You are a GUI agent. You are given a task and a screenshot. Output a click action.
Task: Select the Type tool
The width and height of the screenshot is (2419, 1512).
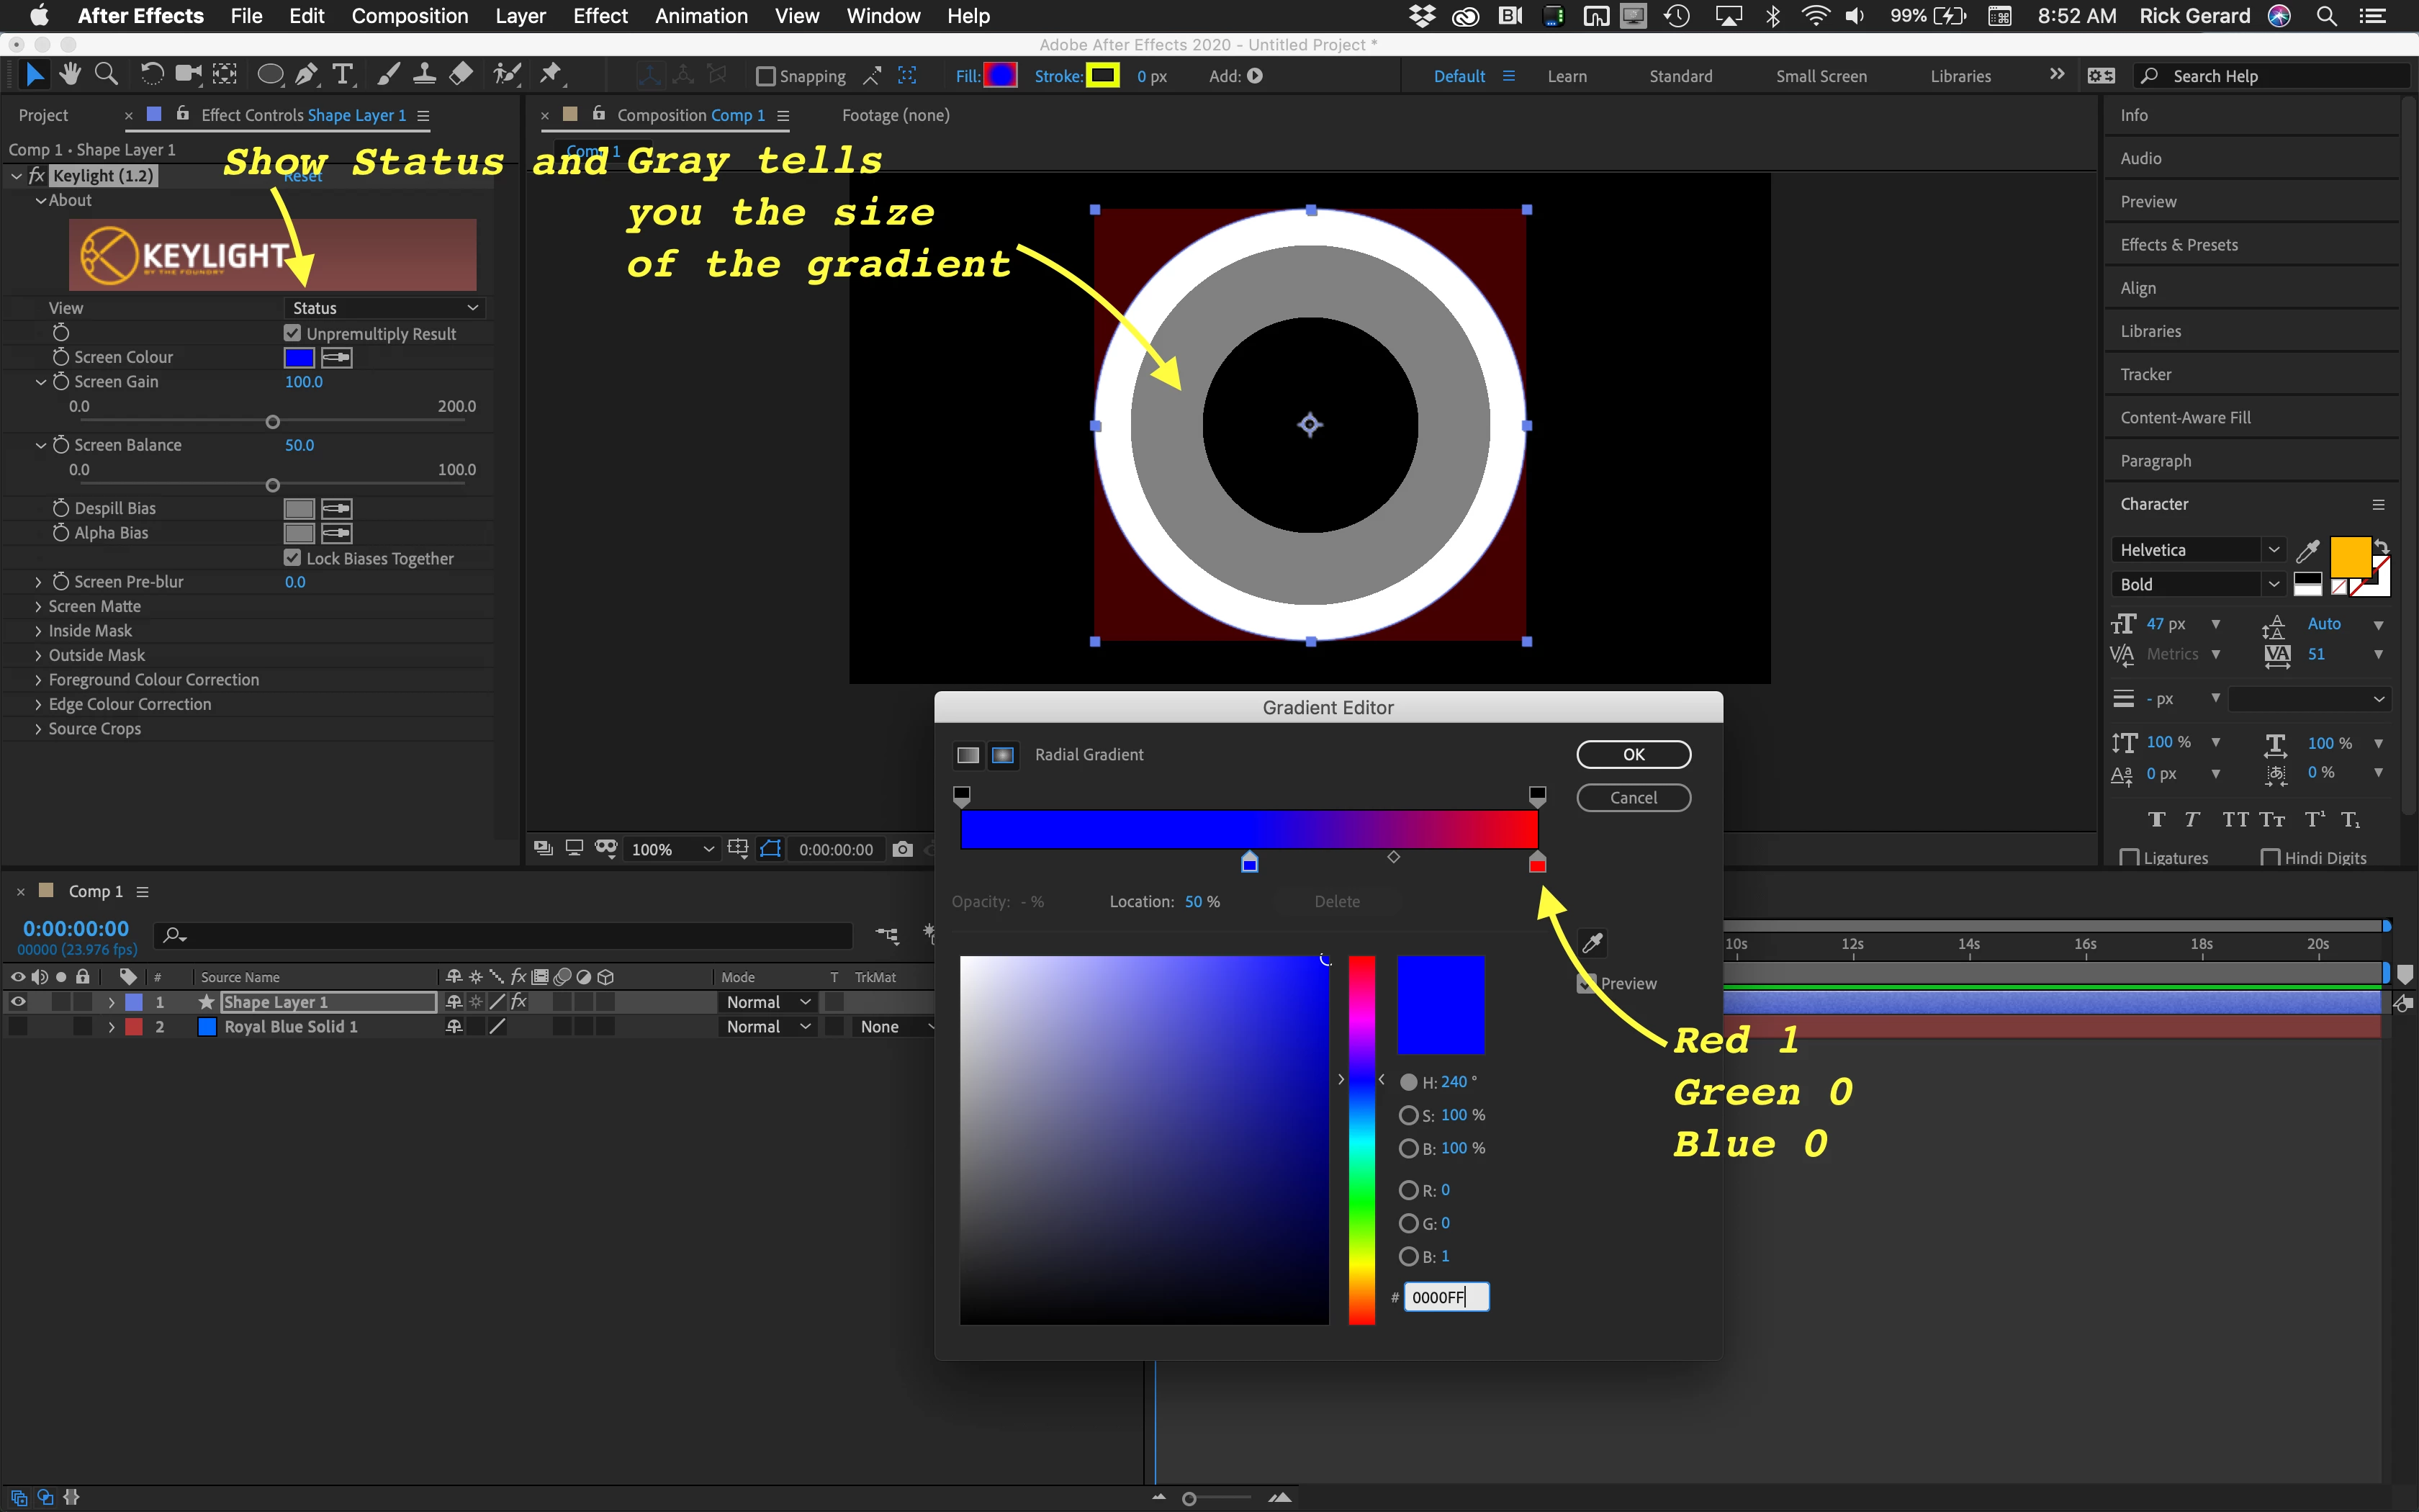tap(343, 75)
